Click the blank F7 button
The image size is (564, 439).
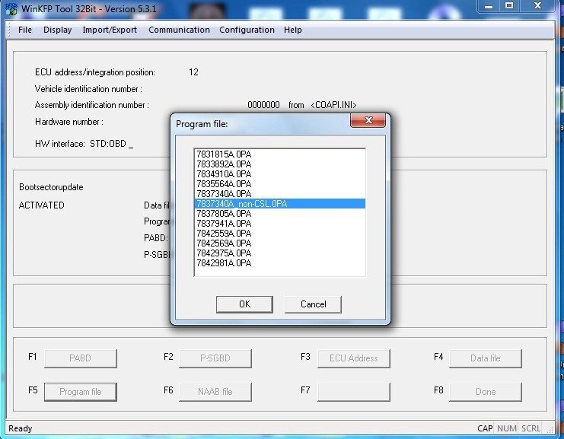click(354, 392)
